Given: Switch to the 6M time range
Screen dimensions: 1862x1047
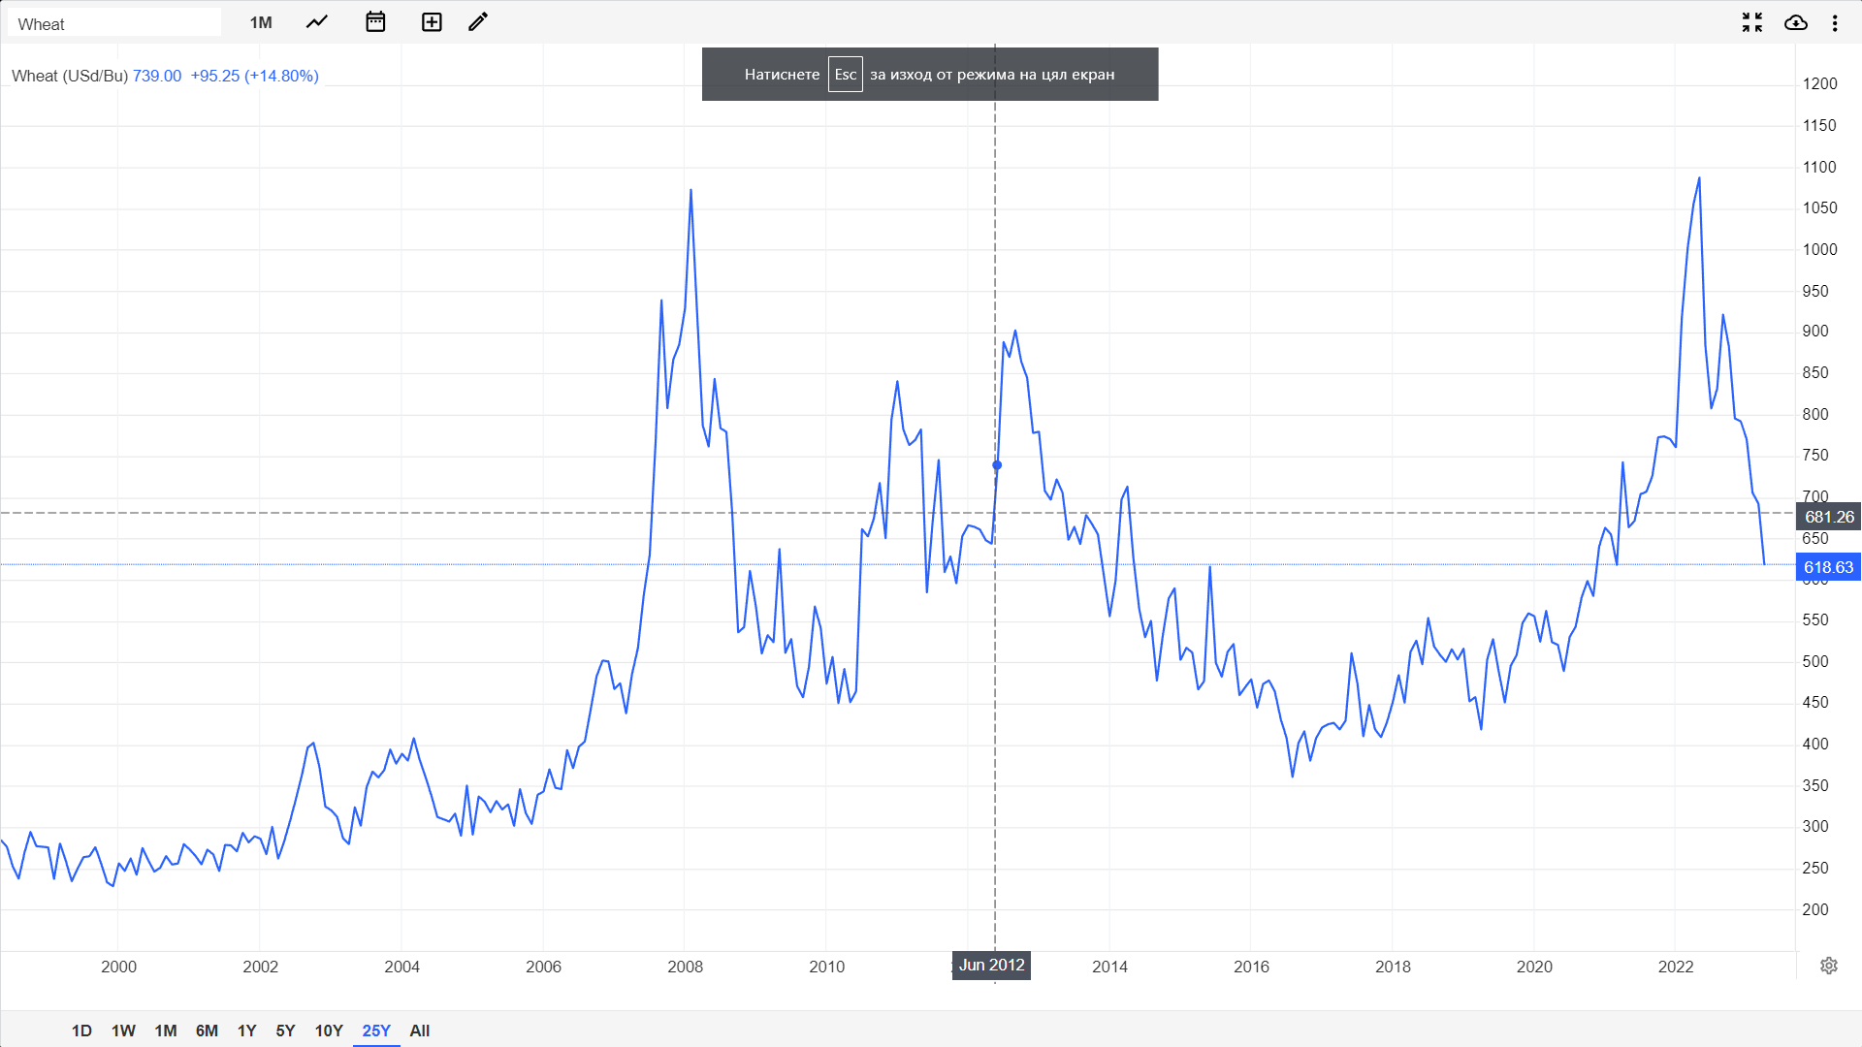Looking at the screenshot, I should [x=207, y=1031].
